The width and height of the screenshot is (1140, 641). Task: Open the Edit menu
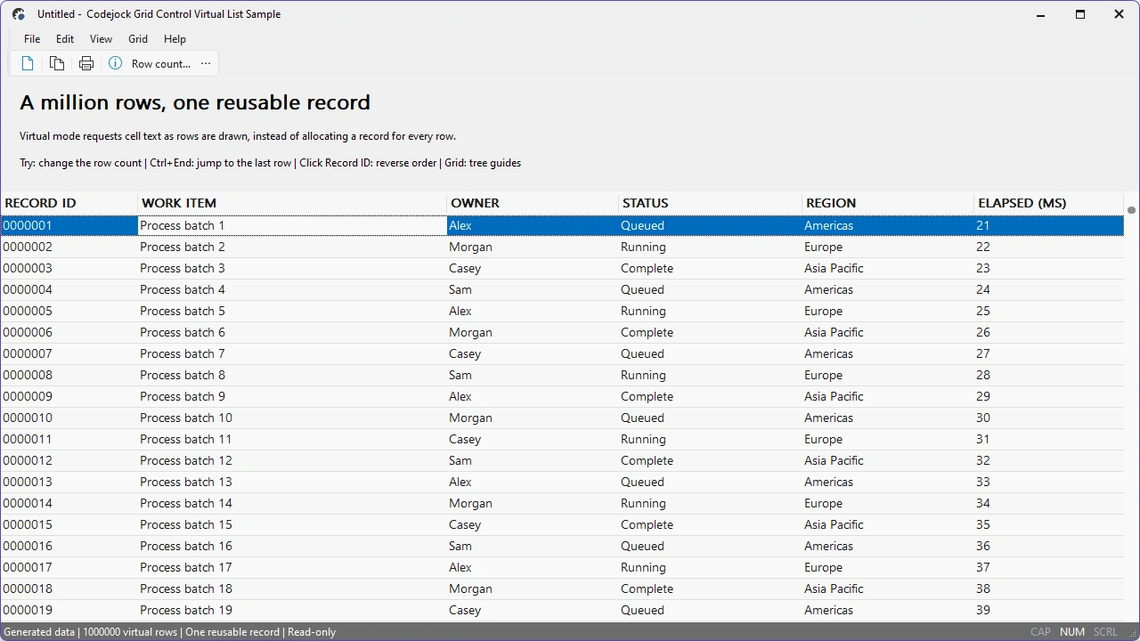[x=65, y=39]
